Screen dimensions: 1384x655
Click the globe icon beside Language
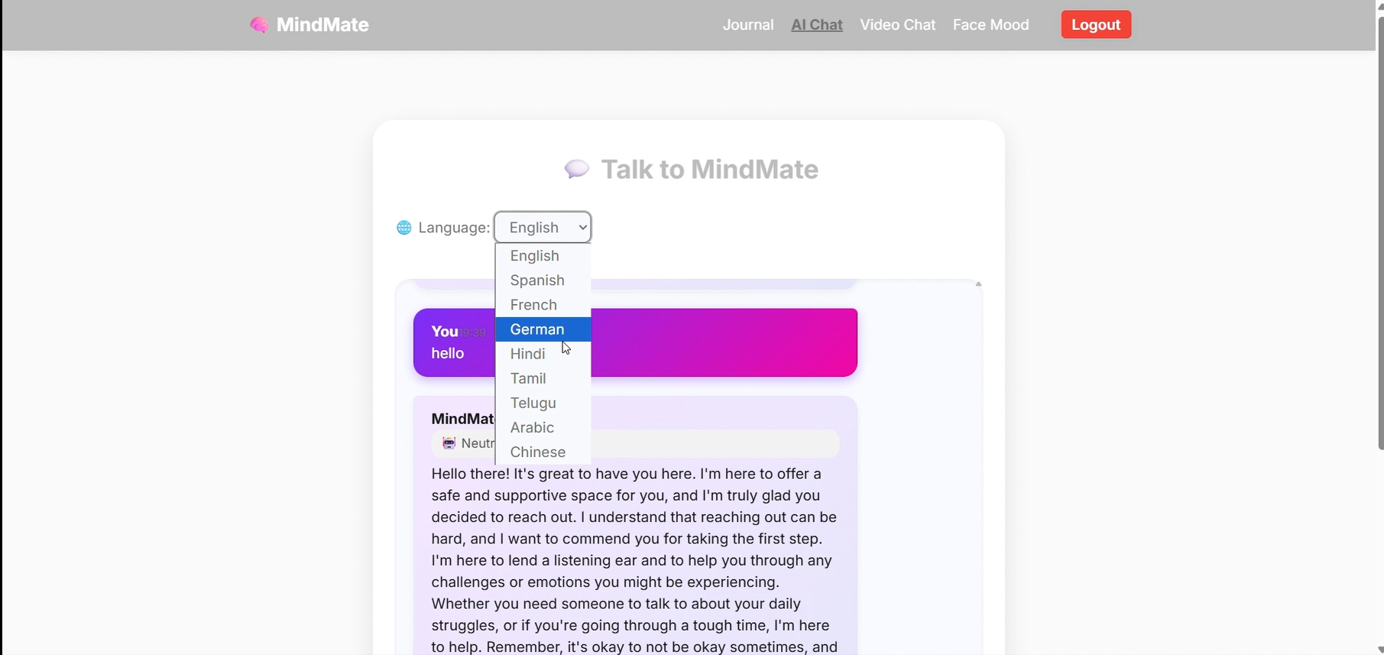click(x=404, y=228)
